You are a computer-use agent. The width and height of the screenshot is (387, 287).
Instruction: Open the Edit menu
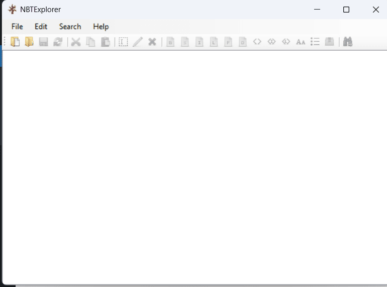(x=41, y=27)
